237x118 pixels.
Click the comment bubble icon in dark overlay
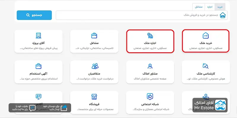coord(33,107)
